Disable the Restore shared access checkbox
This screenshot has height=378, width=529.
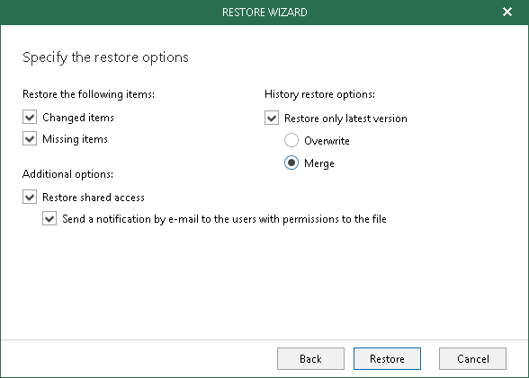pyautogui.click(x=30, y=197)
